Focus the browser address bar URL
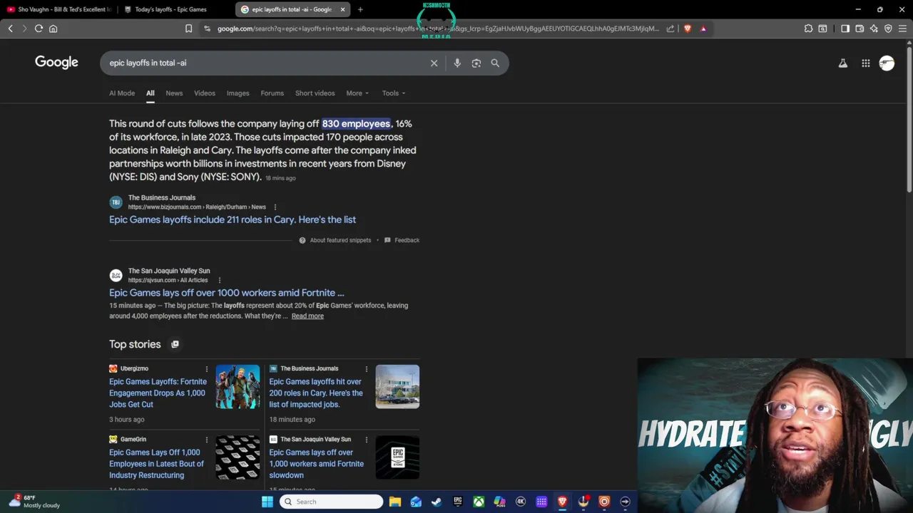 [438, 28]
